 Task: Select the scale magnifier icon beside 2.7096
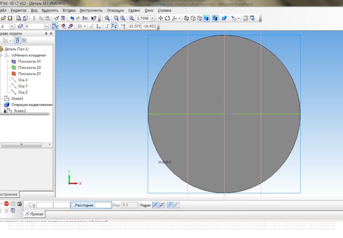click(131, 18)
